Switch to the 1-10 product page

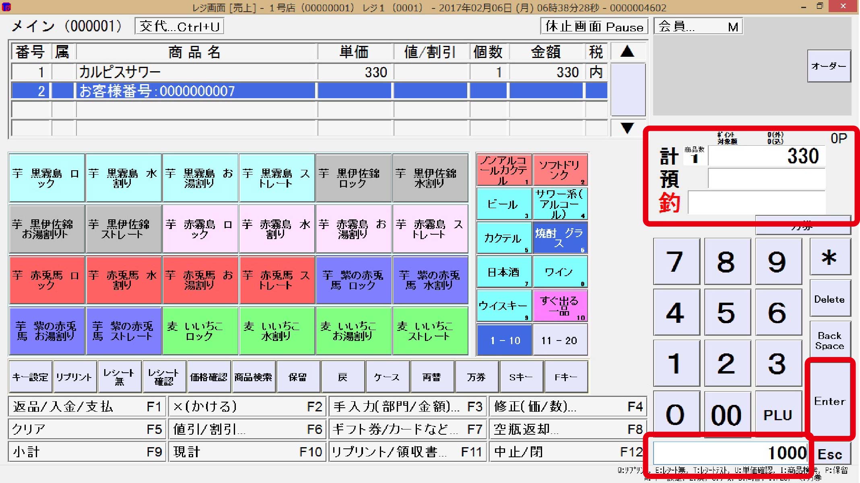pos(503,340)
